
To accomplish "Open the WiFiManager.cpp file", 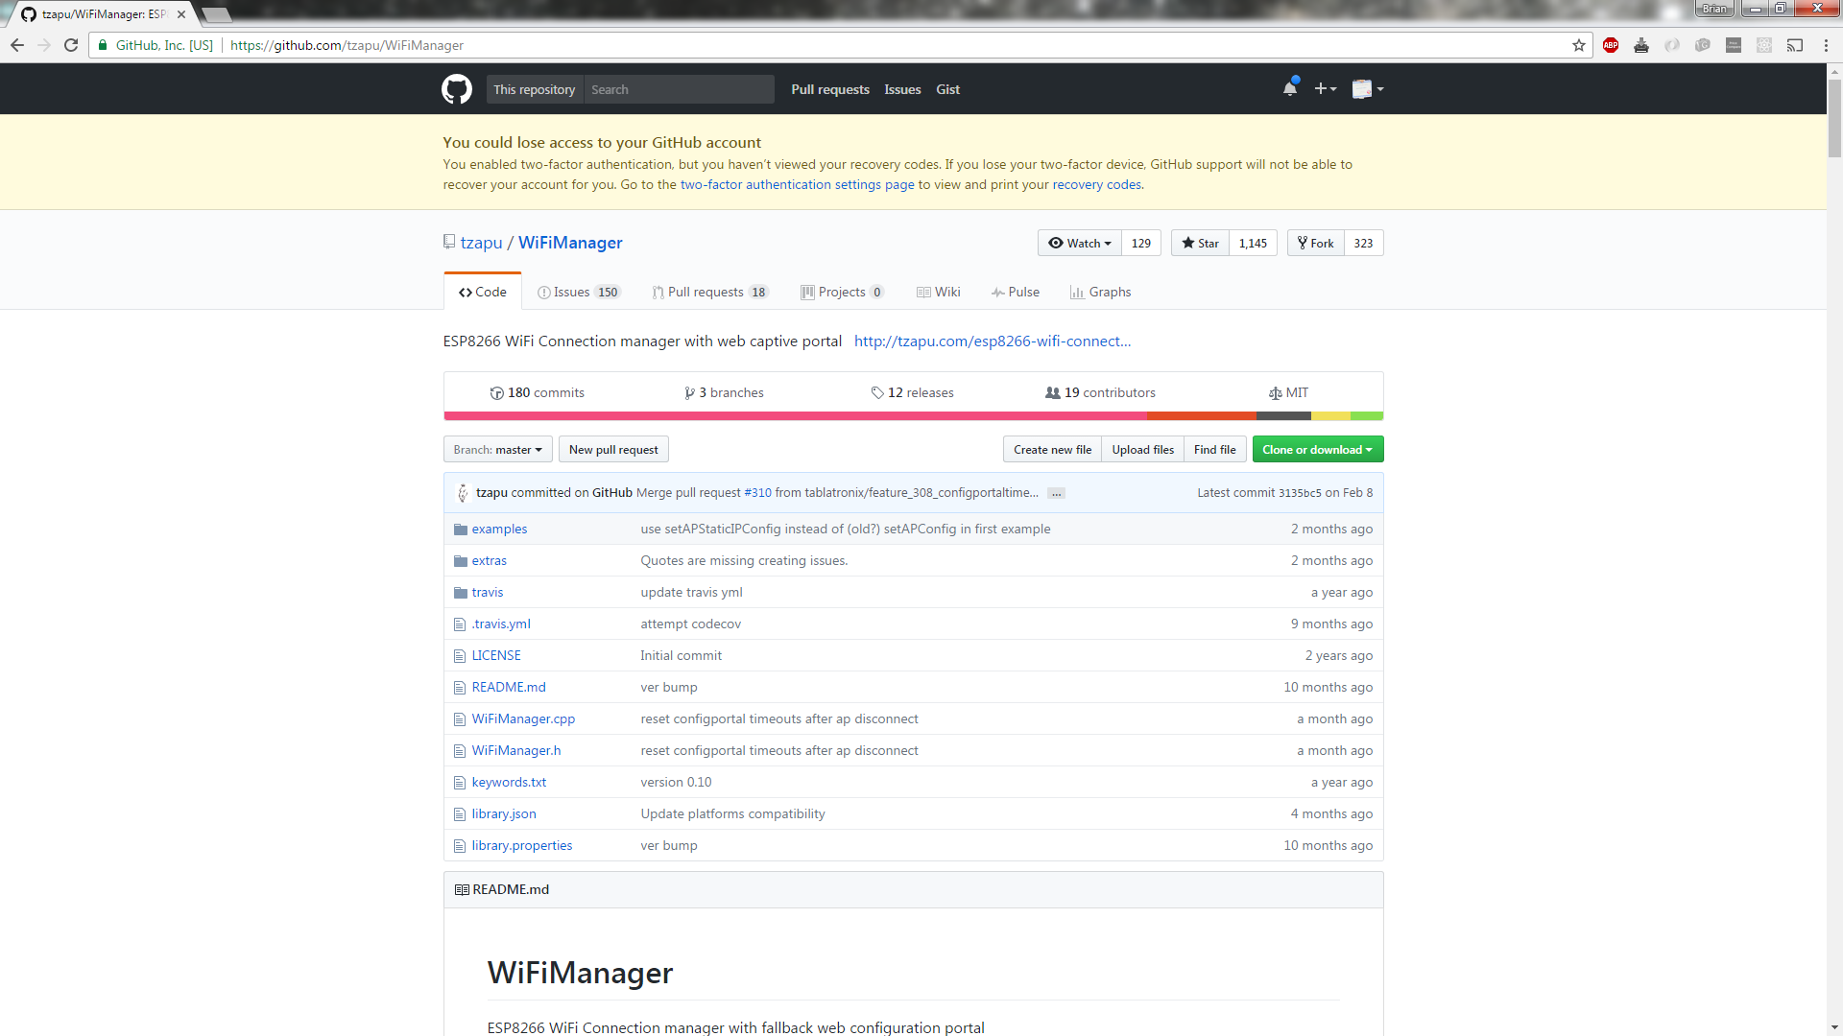I will (523, 718).
